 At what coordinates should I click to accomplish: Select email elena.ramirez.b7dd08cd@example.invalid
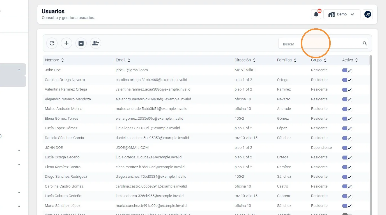pyautogui.click(x=150, y=167)
